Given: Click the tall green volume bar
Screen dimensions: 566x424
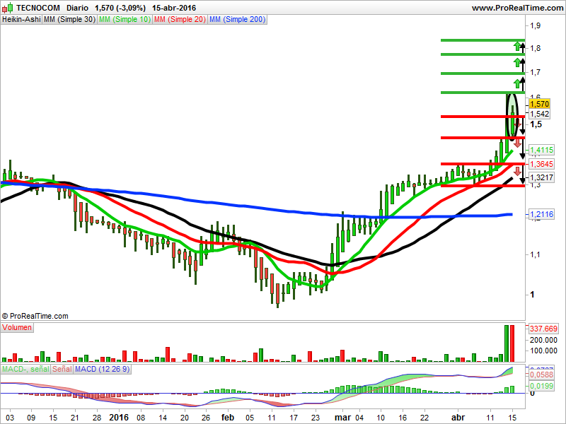Looking at the screenshot, I should (x=507, y=343).
